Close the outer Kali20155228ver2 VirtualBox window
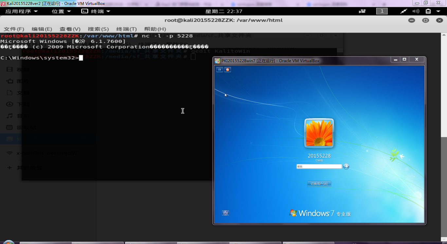The height and width of the screenshot is (244, 447). tap(438, 3)
